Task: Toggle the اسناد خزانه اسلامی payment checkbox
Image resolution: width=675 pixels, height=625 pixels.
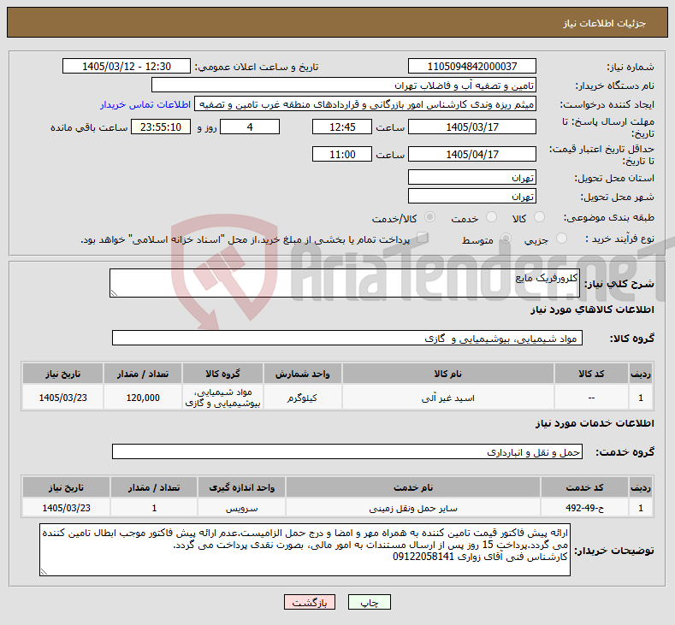Action: pyautogui.click(x=423, y=238)
